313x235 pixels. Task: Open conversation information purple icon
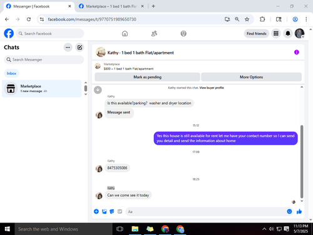coord(297,52)
